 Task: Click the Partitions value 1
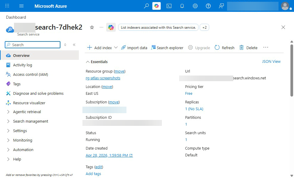pos(186,124)
